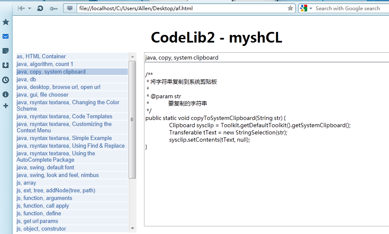The height and width of the screenshot is (234, 389).
Task: Click the 'CodeLib2 - myshCL' heading
Action: tap(216, 37)
